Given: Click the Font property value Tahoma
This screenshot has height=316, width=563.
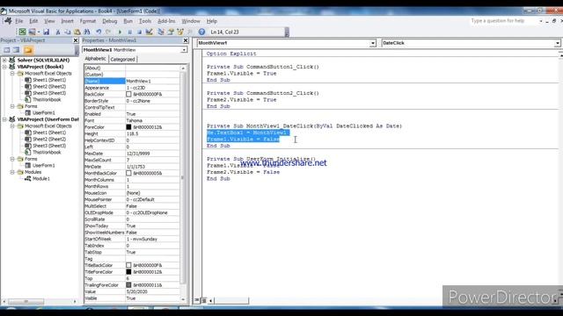Looking at the screenshot, I should point(152,121).
